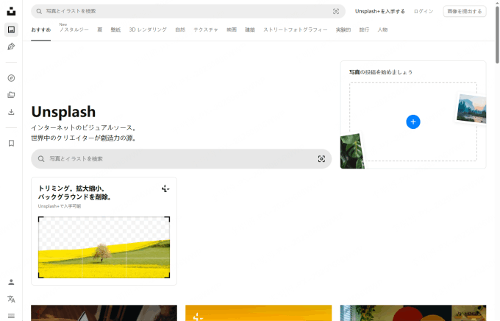Click the hero search input field
500x321 pixels.
point(181,159)
